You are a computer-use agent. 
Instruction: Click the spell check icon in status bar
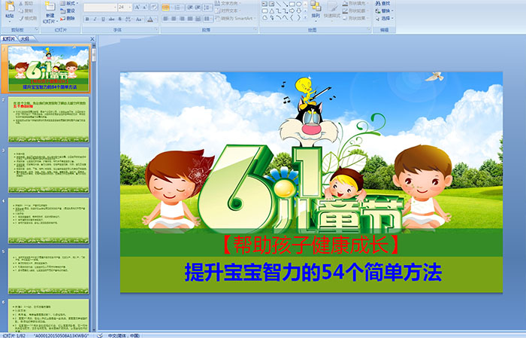(x=100, y=335)
